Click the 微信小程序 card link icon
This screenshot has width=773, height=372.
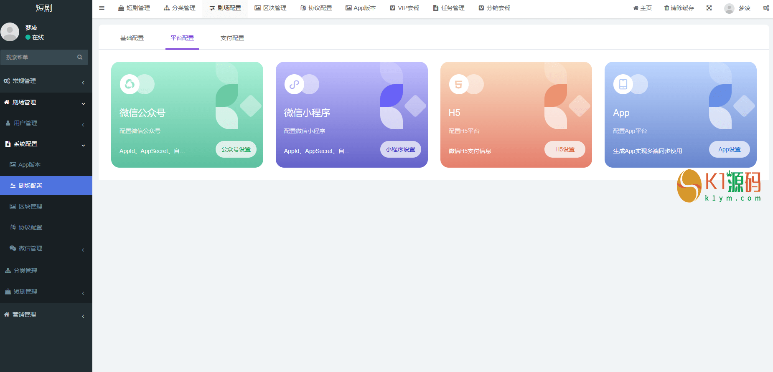[x=294, y=84]
